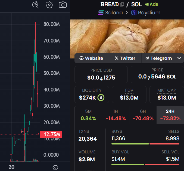
Task: Click the 20,364 TXNS value
Action: (88, 139)
